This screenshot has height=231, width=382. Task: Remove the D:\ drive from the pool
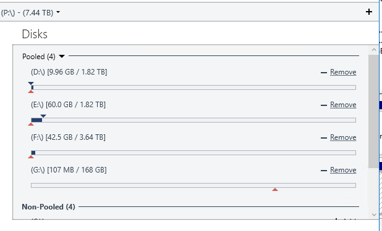(343, 72)
